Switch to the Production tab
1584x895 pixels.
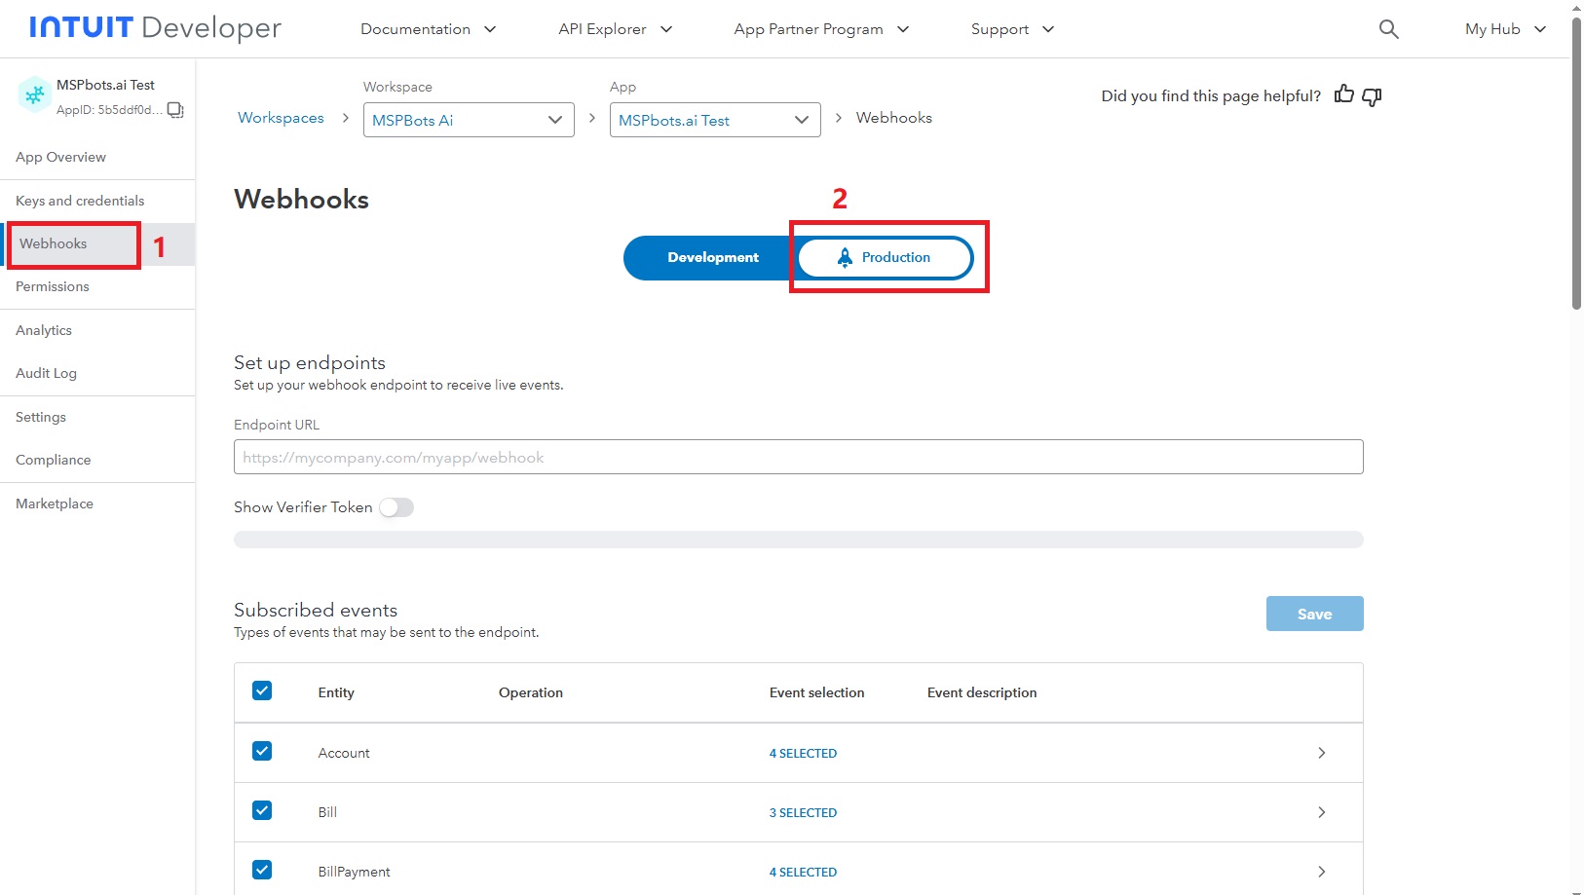click(x=885, y=257)
